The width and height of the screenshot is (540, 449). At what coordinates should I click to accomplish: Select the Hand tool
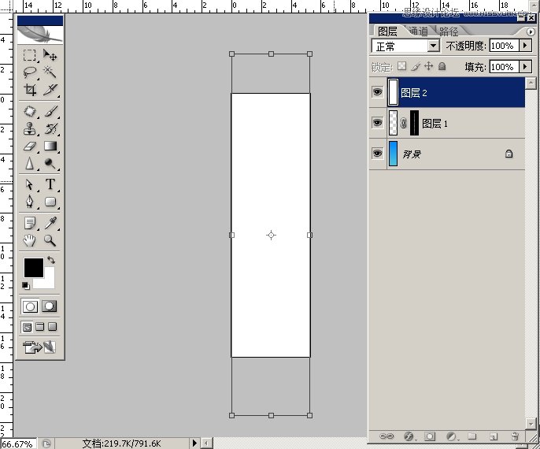(30, 240)
